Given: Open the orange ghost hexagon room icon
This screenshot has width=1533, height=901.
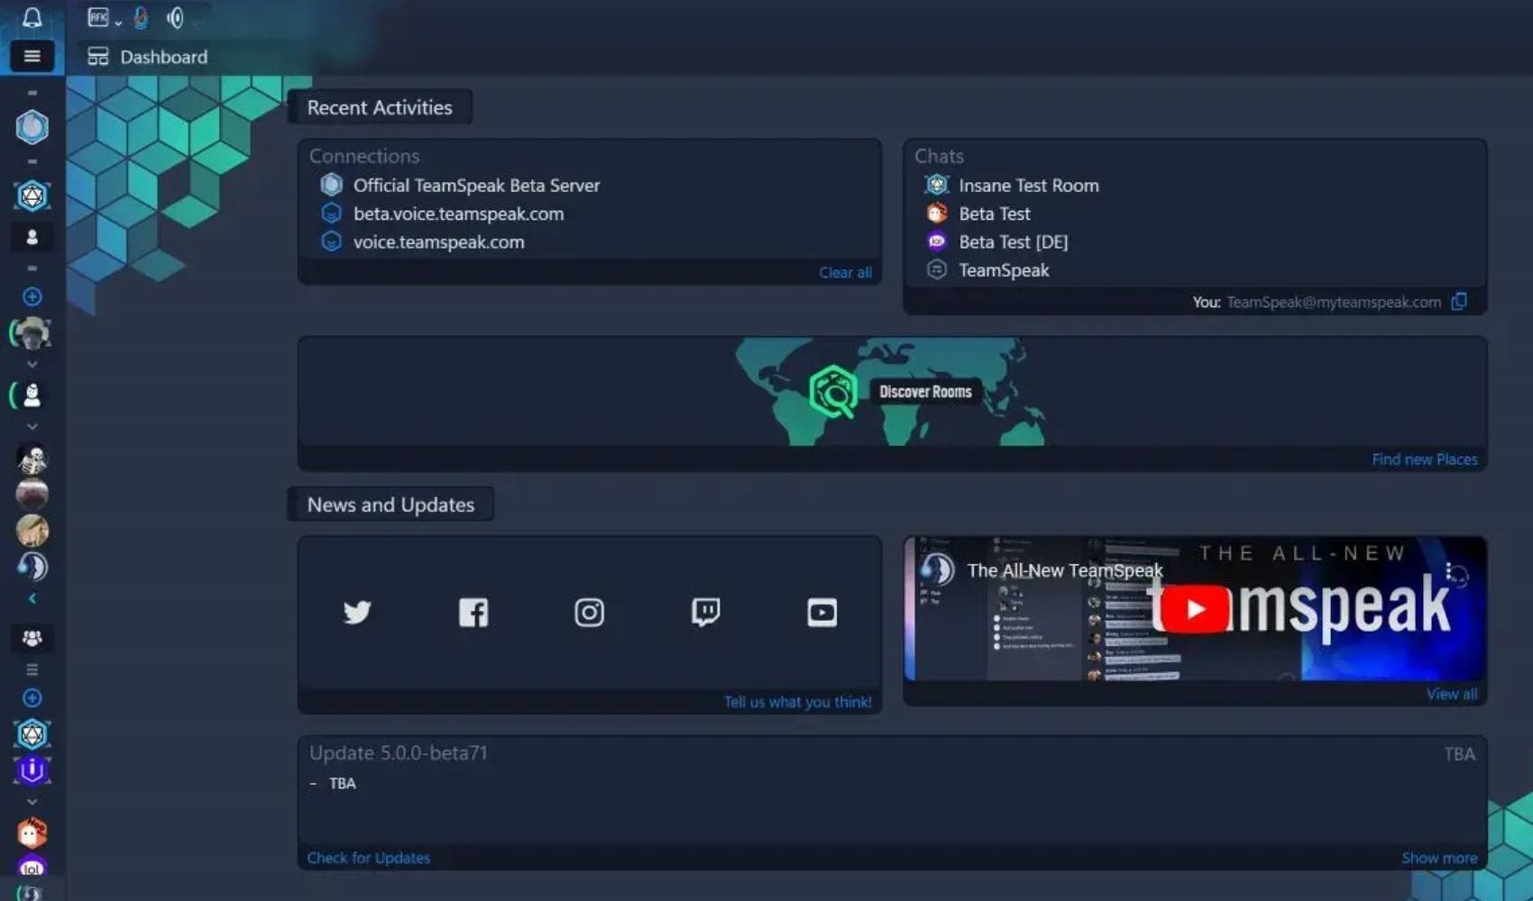Looking at the screenshot, I should point(32,833).
